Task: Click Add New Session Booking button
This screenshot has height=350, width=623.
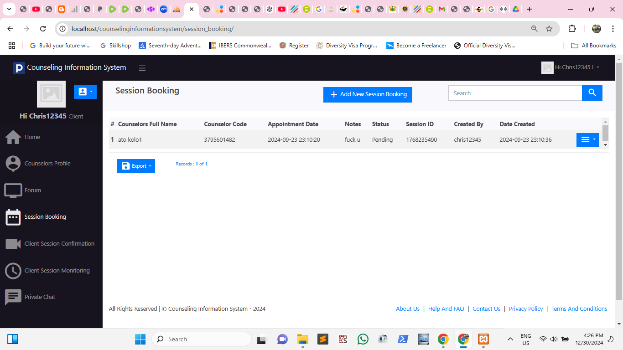Action: point(368,94)
